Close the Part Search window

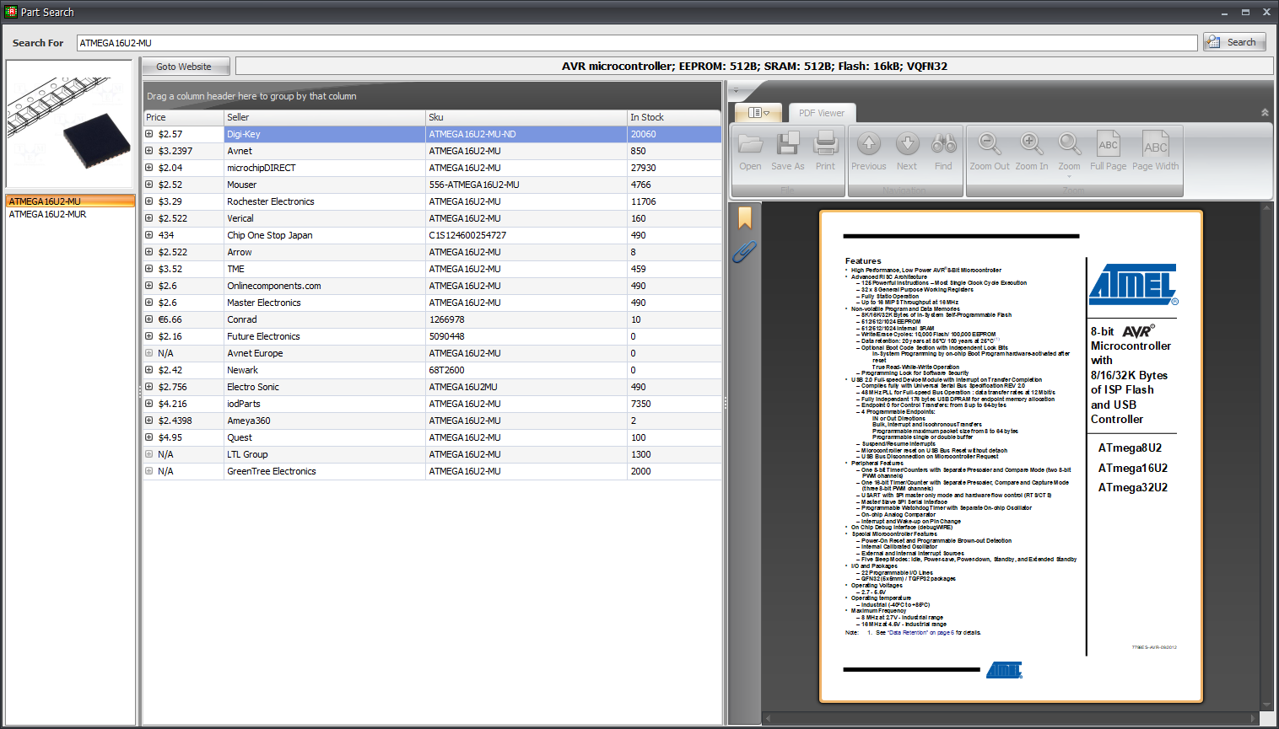click(x=1266, y=12)
